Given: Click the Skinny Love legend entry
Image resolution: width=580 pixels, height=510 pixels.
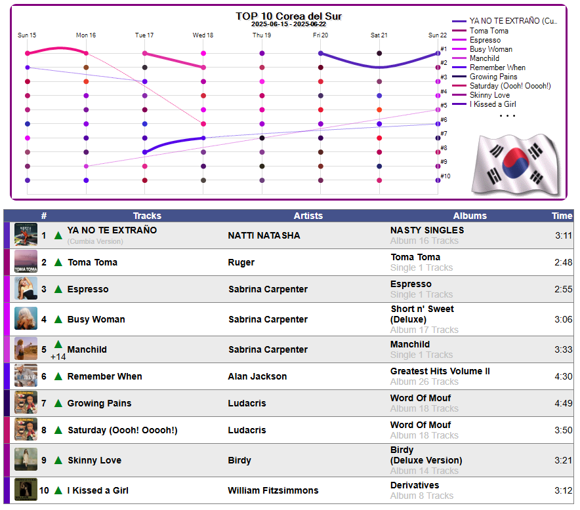Looking at the screenshot, I should point(481,95).
